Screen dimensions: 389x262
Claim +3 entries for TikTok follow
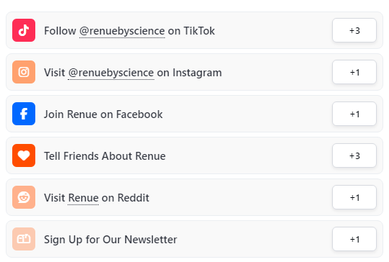354,30
